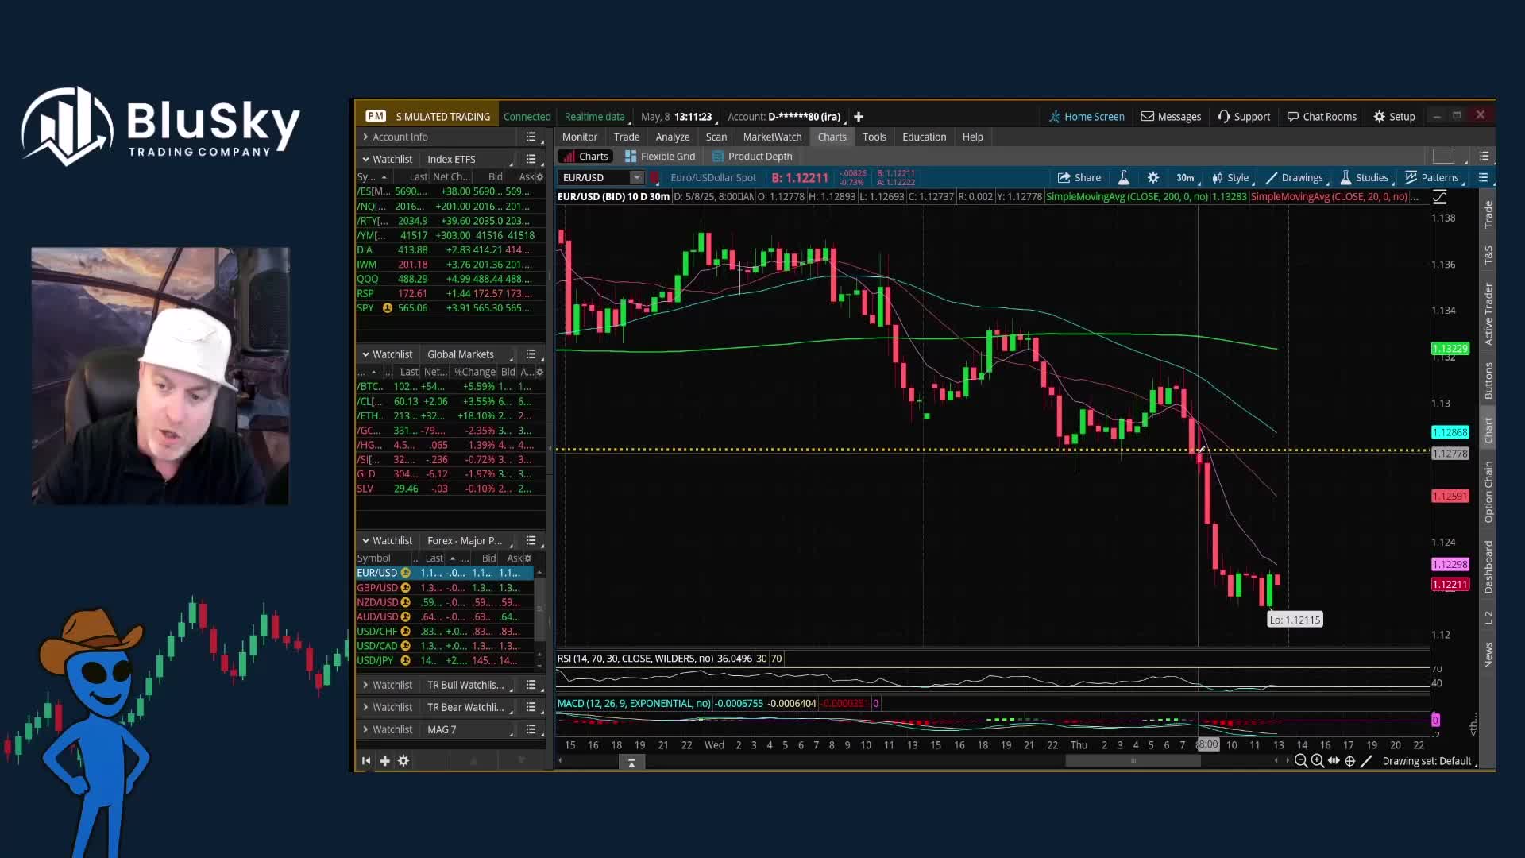Open the MarketWatch menu tab
The height and width of the screenshot is (858, 1525).
[772, 137]
